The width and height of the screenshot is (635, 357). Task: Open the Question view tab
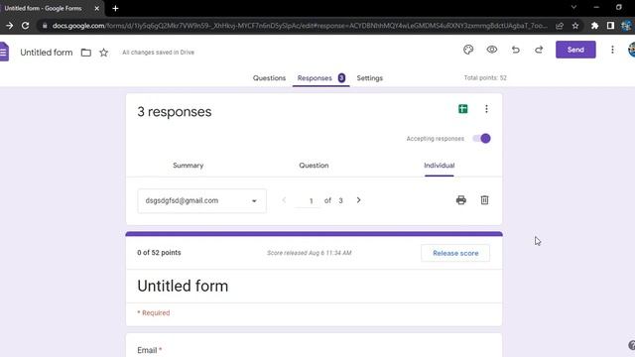314,166
